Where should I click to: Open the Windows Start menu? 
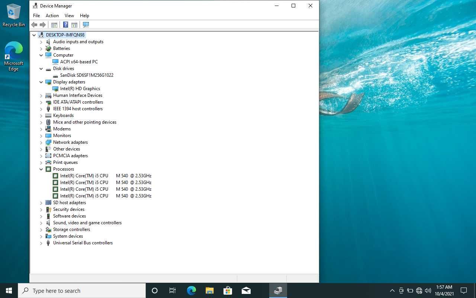tap(9, 291)
